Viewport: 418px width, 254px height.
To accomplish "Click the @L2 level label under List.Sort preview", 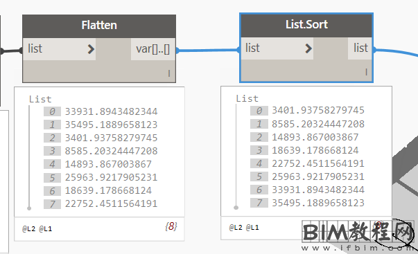I will (236, 228).
